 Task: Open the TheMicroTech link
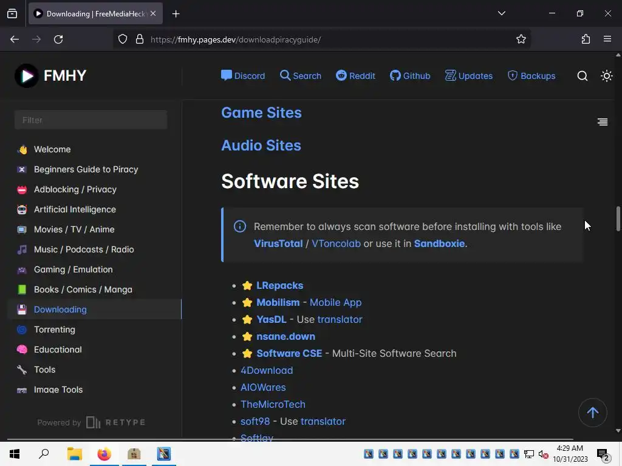coord(273,405)
